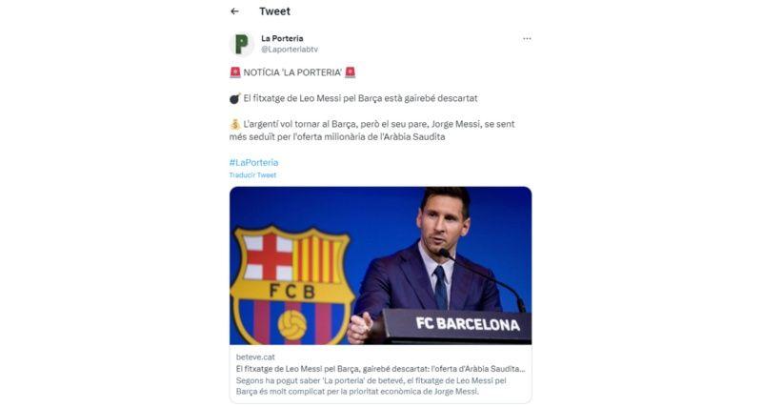Click the @Laporteriabtv handle
The width and height of the screenshot is (762, 407).
[290, 49]
